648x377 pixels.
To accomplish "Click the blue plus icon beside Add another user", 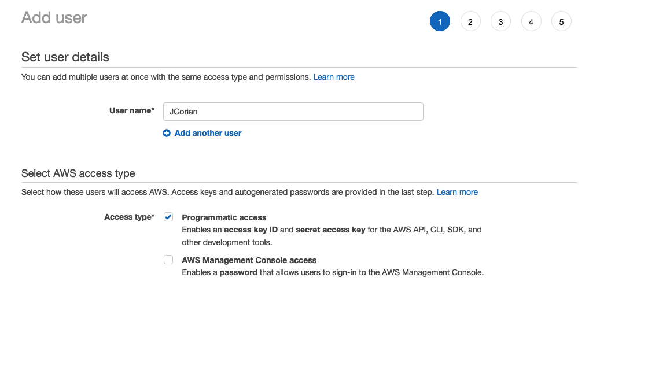I will click(167, 133).
